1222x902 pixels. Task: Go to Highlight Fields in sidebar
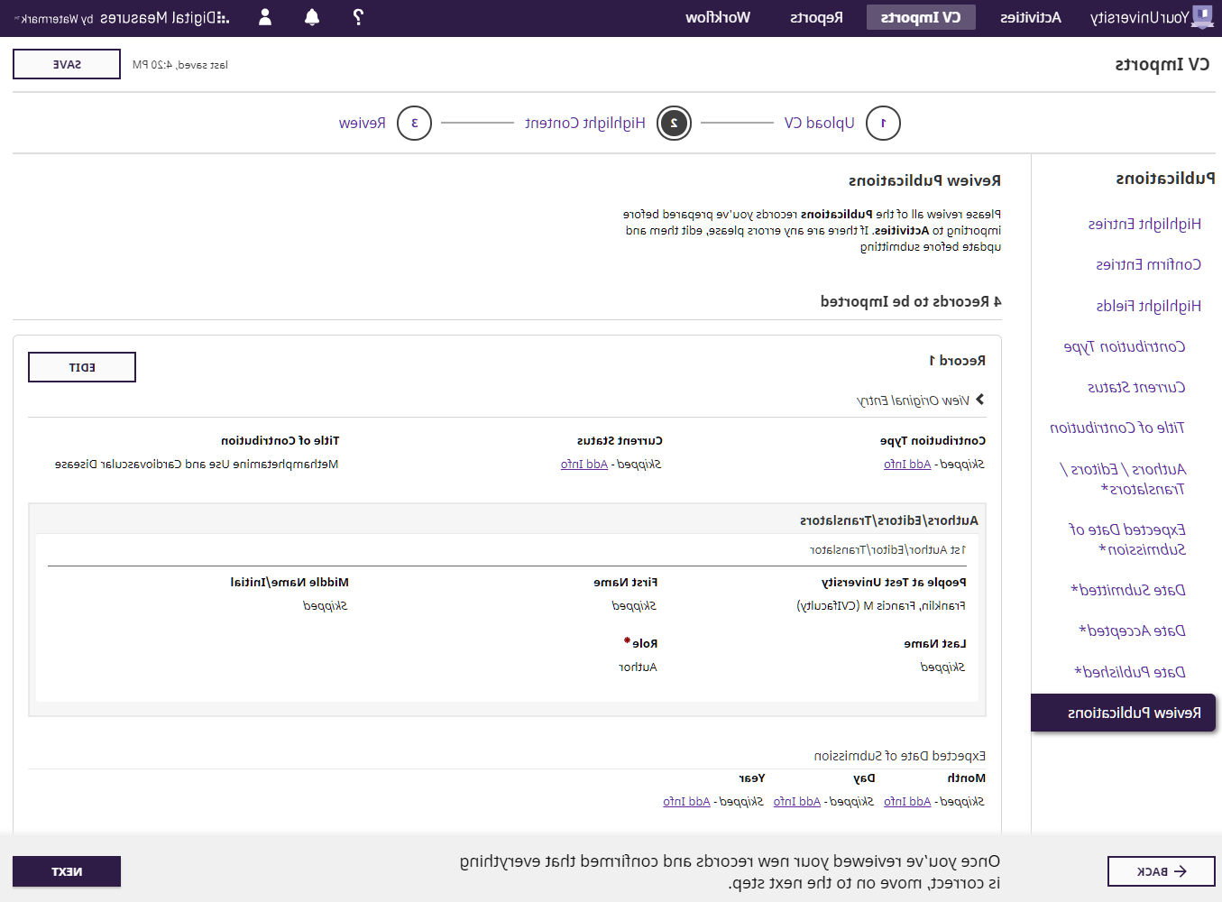(1149, 306)
